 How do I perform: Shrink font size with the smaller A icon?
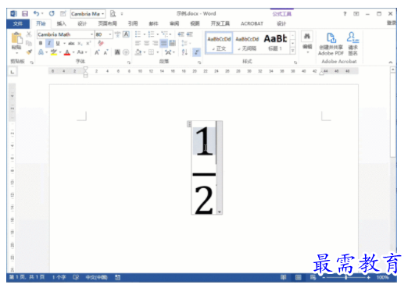[x=106, y=52]
